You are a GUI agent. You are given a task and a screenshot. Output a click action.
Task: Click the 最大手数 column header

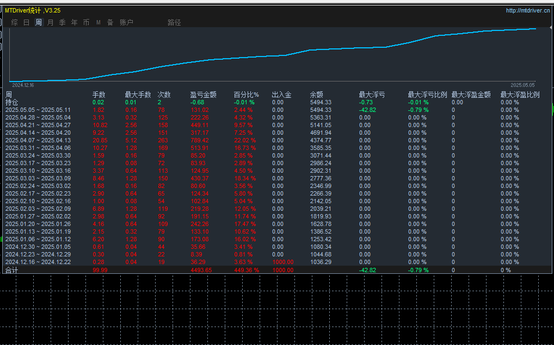[138, 95]
